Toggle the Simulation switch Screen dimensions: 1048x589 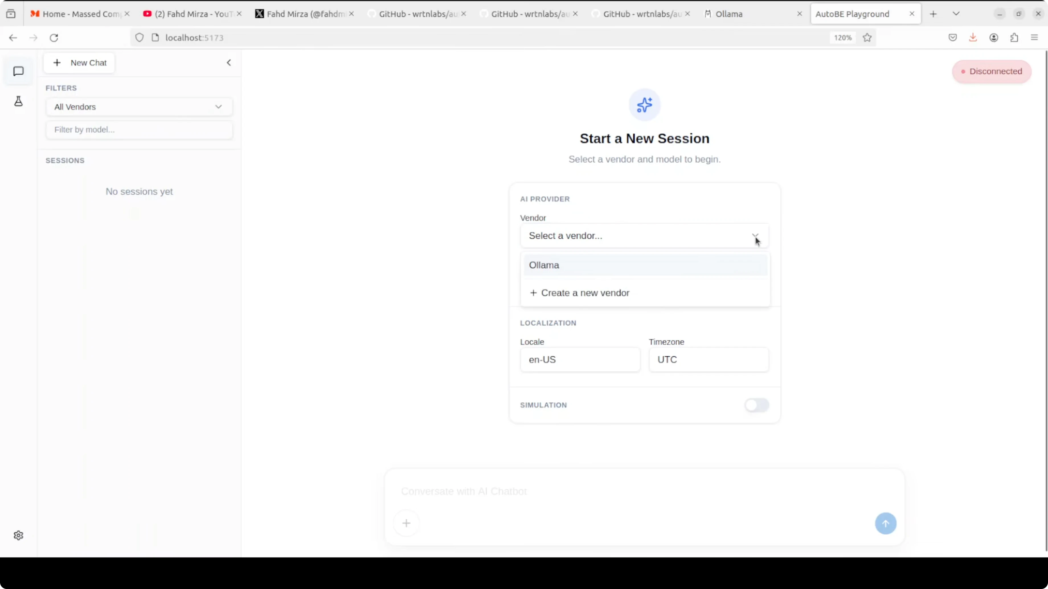pos(756,405)
